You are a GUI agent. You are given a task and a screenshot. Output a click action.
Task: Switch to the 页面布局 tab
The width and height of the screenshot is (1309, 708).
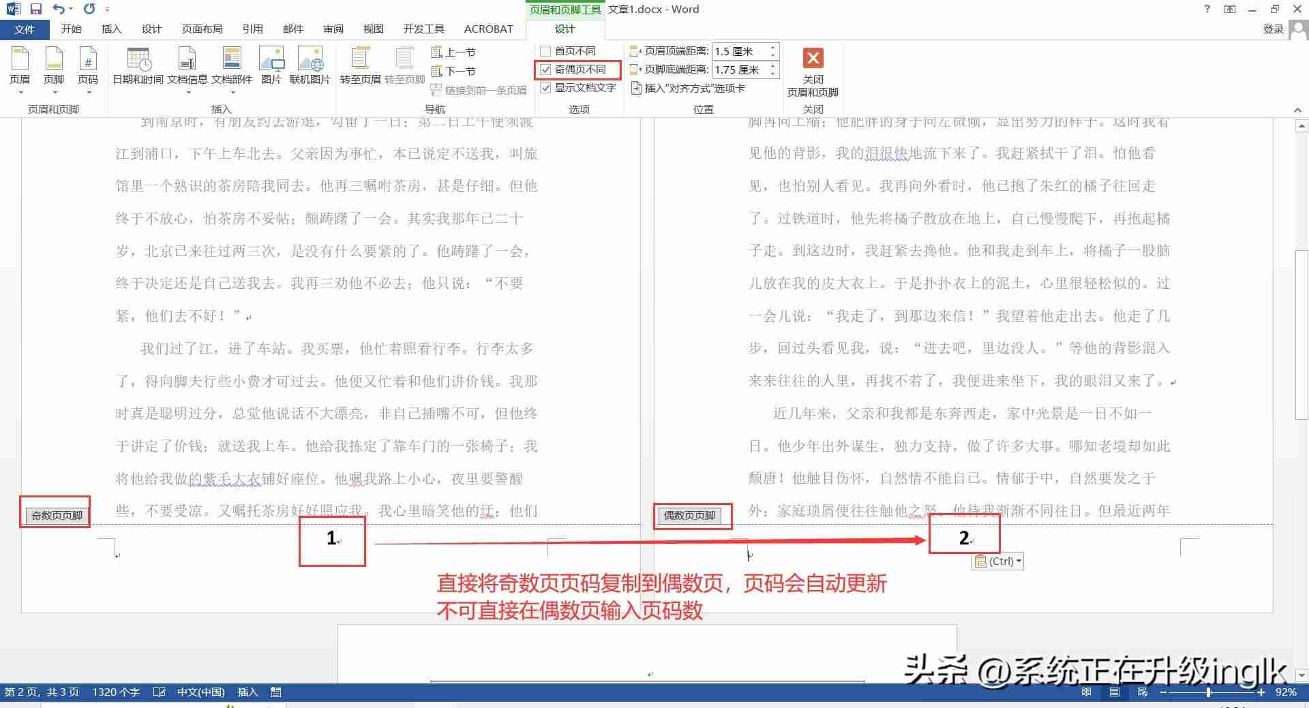[x=202, y=29]
